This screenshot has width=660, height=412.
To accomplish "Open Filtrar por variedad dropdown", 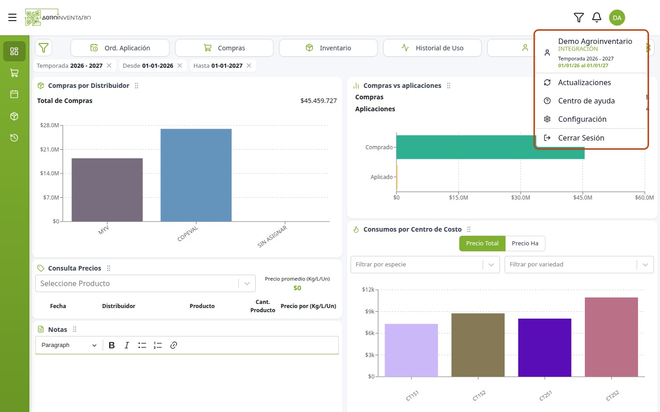I will point(579,265).
